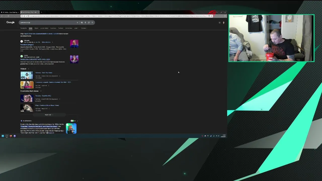Screen dimensions: 322x181
Task: Click the magnifying glass search icon
Action: (92, 23)
